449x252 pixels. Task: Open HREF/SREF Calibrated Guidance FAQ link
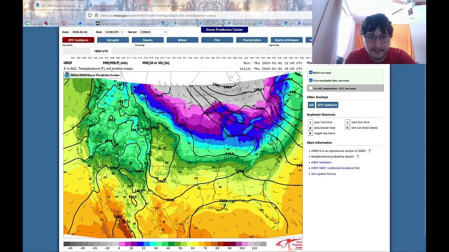pos(335,168)
